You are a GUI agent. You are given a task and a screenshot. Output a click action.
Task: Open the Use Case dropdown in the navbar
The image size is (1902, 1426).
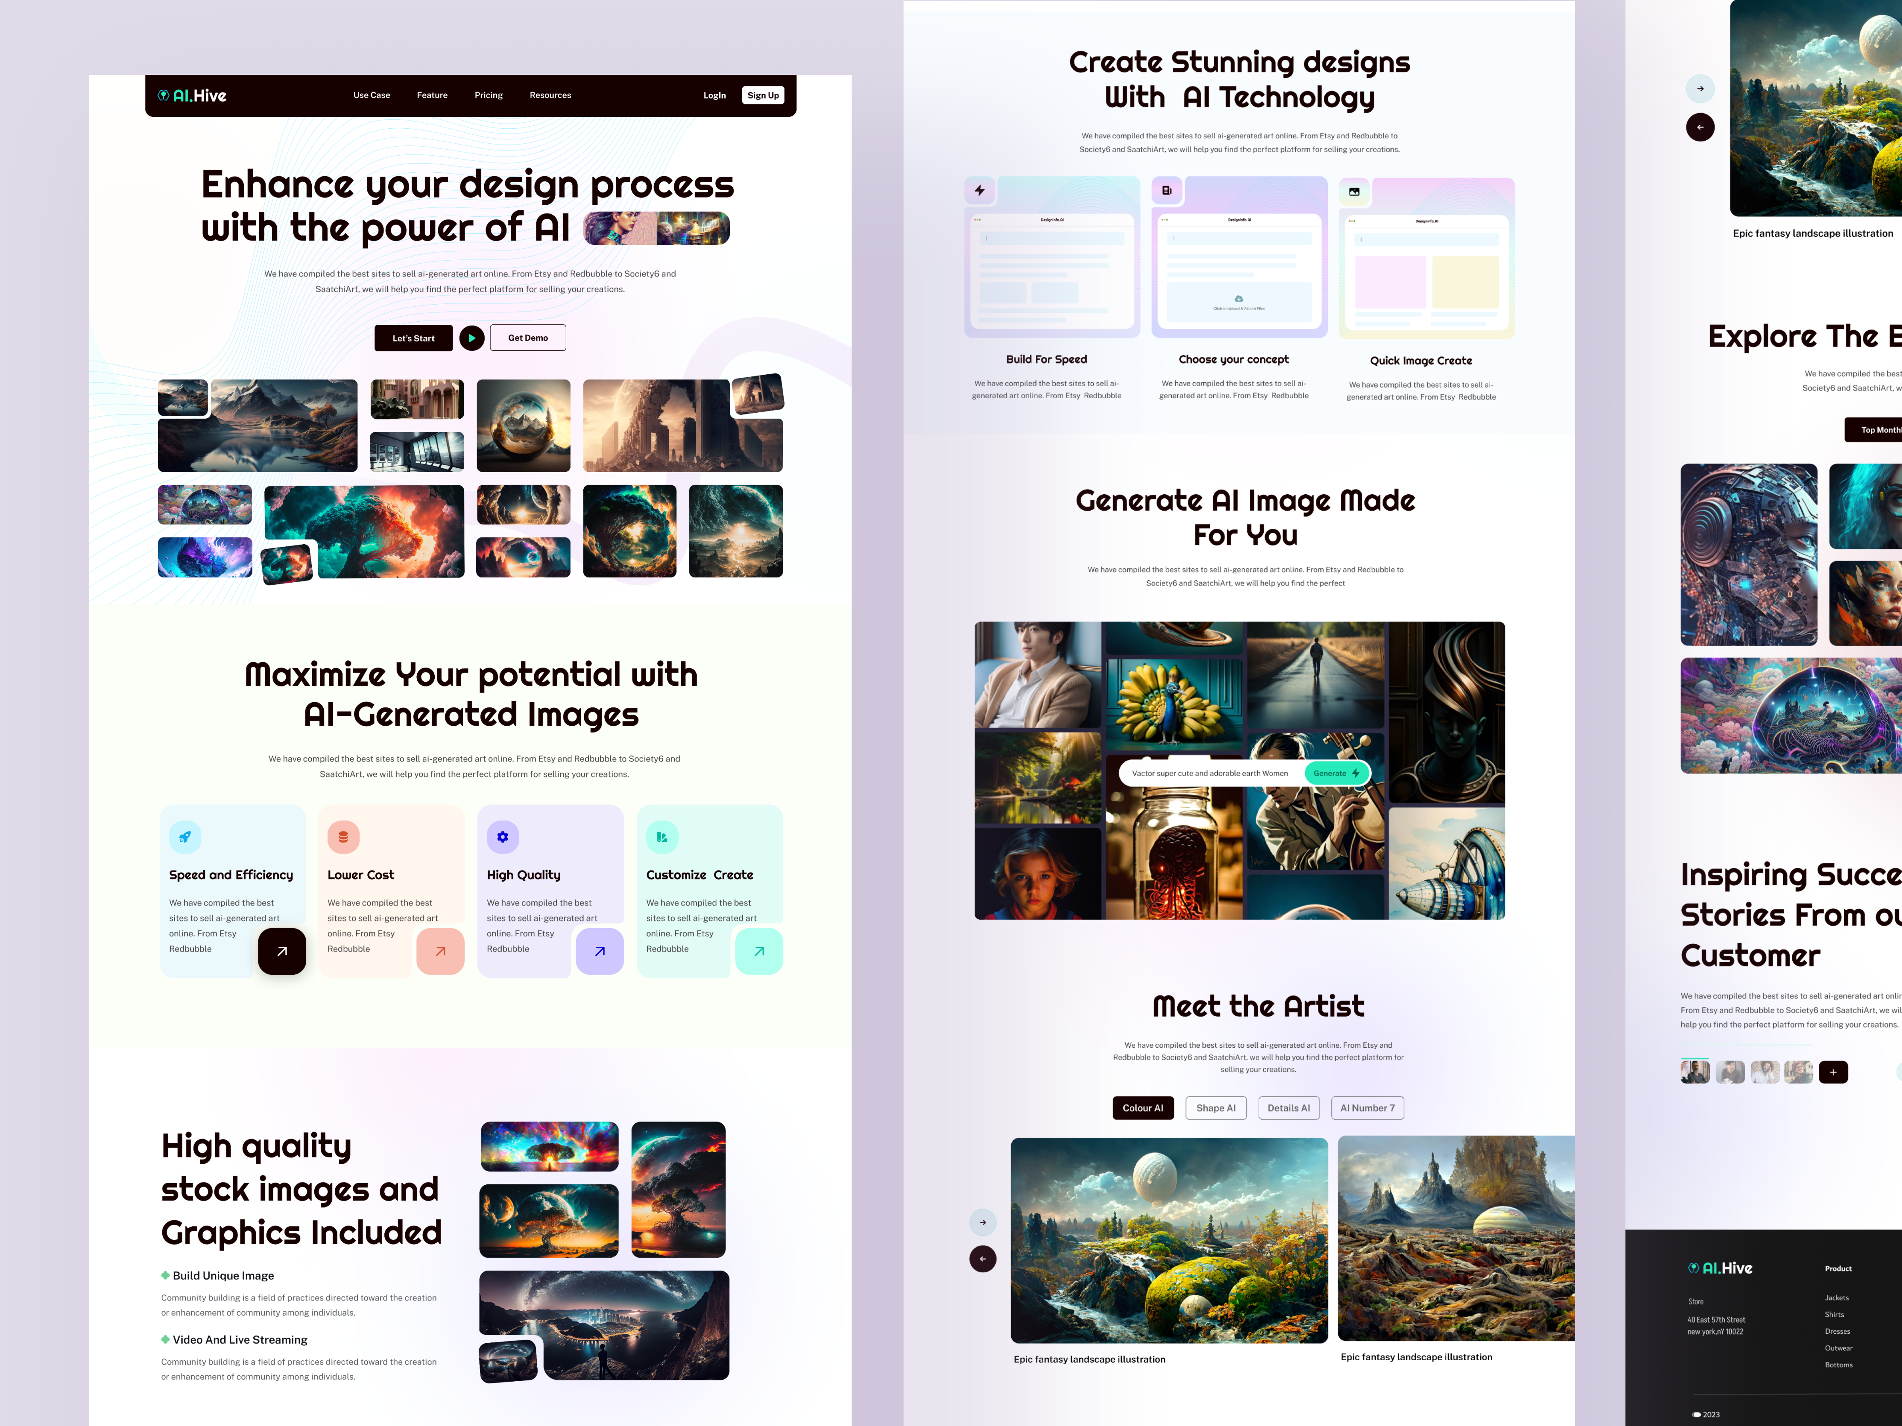pyautogui.click(x=371, y=95)
